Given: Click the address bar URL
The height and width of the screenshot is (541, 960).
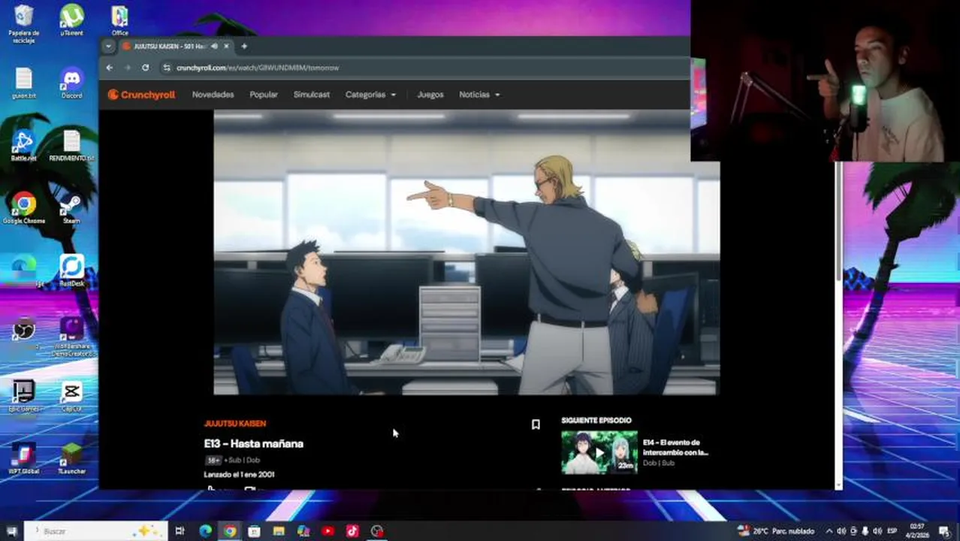Looking at the screenshot, I should click(258, 68).
